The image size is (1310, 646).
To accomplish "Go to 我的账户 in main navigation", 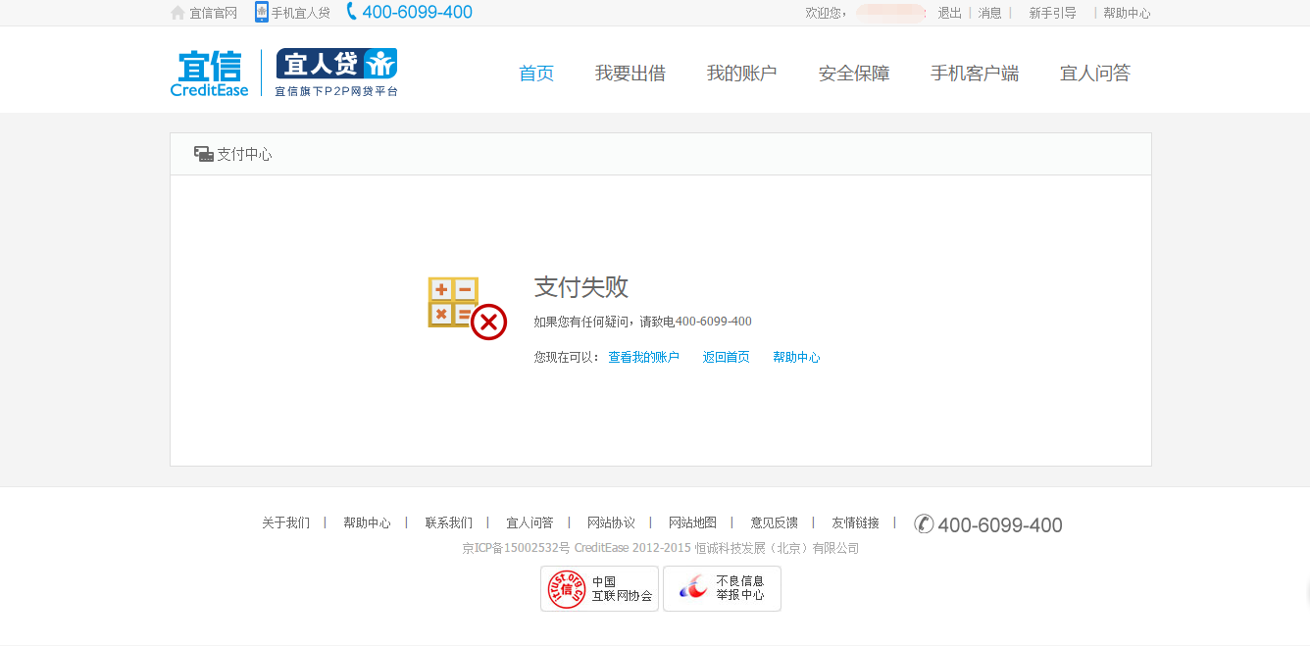I will (x=742, y=74).
